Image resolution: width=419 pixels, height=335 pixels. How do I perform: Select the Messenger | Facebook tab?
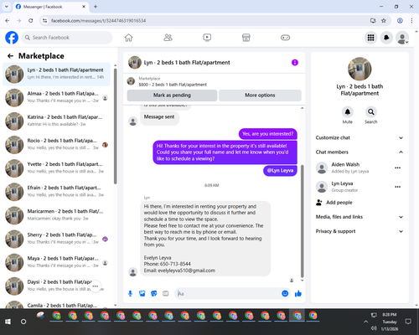[x=51, y=7]
